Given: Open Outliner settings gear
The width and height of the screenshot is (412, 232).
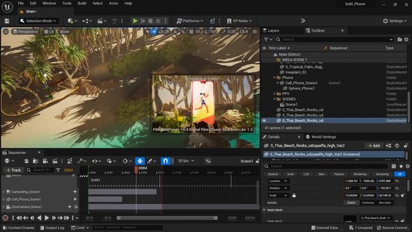Looking at the screenshot, I should click(406, 39).
